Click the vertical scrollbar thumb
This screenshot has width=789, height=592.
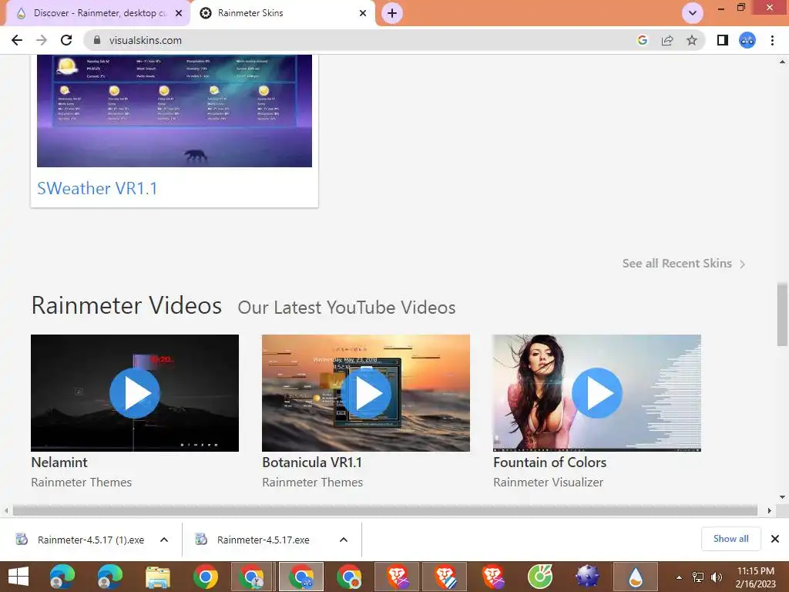782,314
